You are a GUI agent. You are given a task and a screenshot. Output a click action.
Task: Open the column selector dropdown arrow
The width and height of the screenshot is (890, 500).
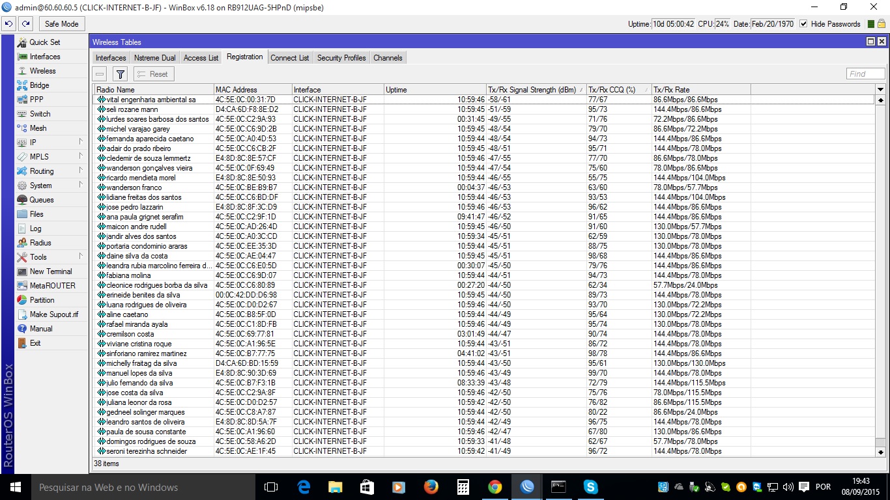coord(881,90)
